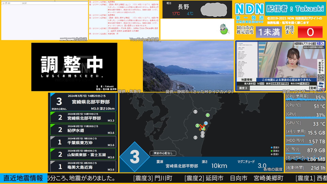Click the grey 震度1 legend dot
Image resolution: width=327 pixels, height=184 pixels.
click(271, 154)
